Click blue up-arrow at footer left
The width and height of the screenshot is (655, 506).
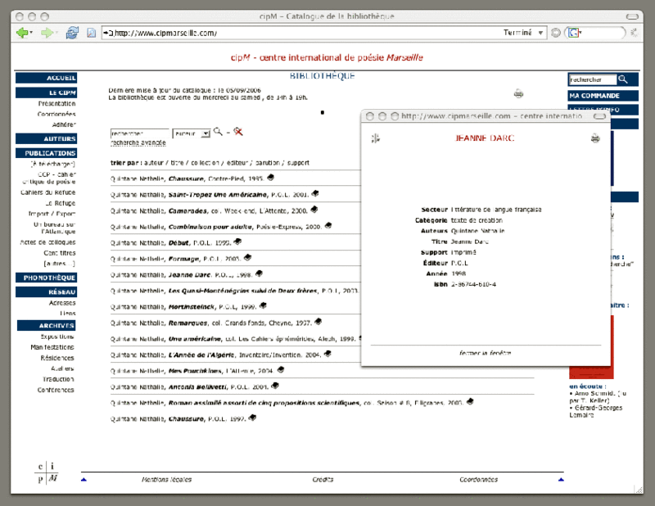(x=84, y=480)
